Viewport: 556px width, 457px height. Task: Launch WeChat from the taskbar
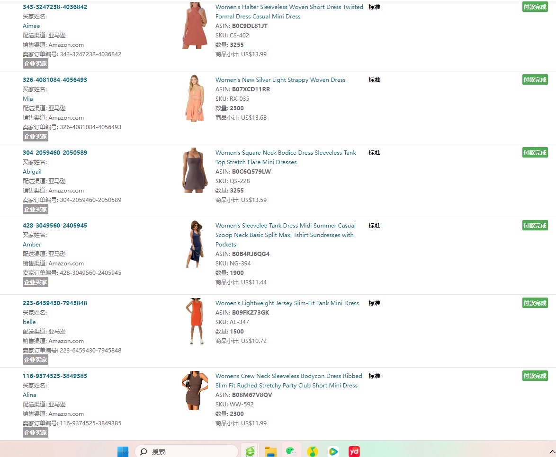291,451
